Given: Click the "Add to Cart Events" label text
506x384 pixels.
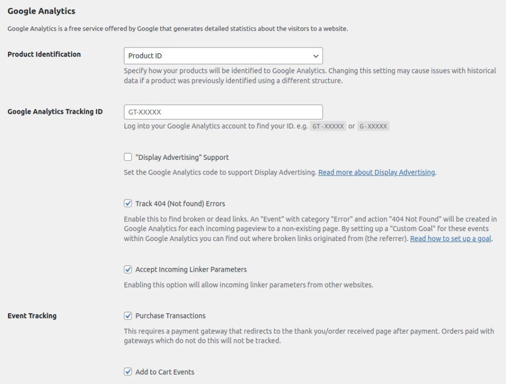Looking at the screenshot, I should coord(164,372).
